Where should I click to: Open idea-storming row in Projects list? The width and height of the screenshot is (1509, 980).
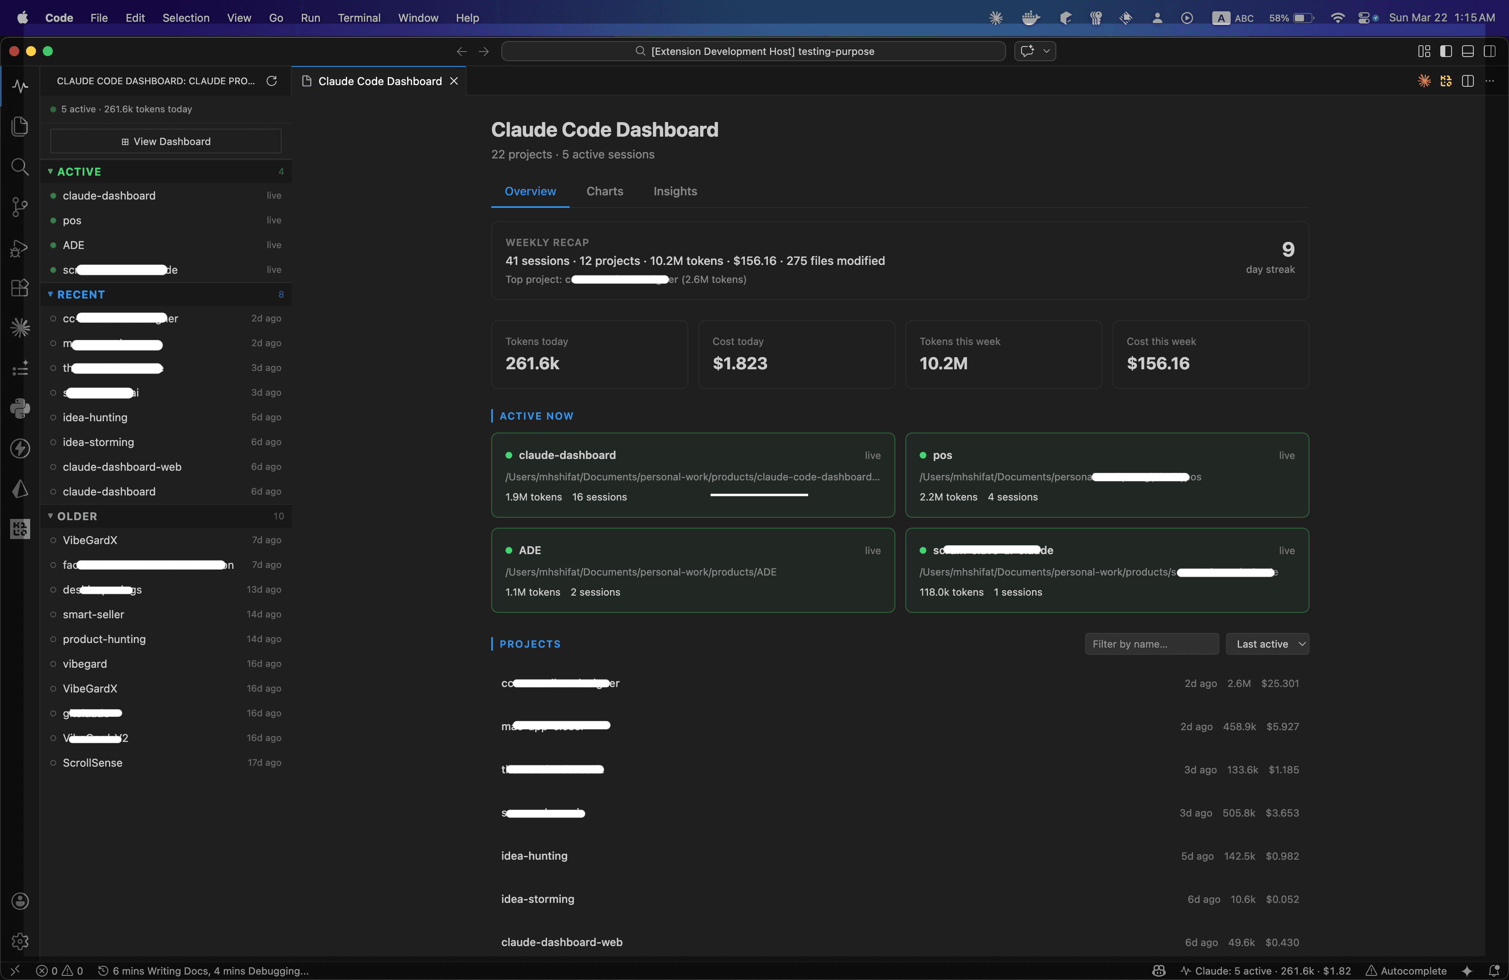click(x=900, y=899)
